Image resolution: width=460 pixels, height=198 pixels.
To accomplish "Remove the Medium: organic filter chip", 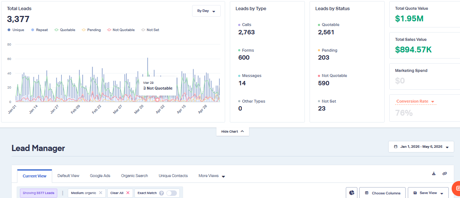I will (101, 193).
